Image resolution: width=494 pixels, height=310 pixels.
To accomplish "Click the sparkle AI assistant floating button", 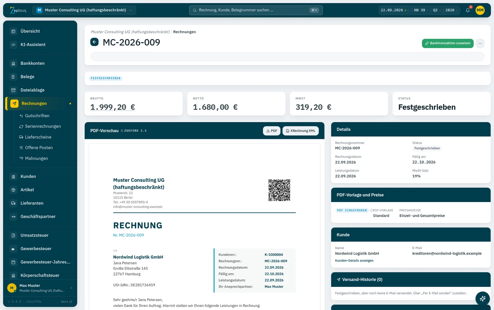I will pos(483,299).
